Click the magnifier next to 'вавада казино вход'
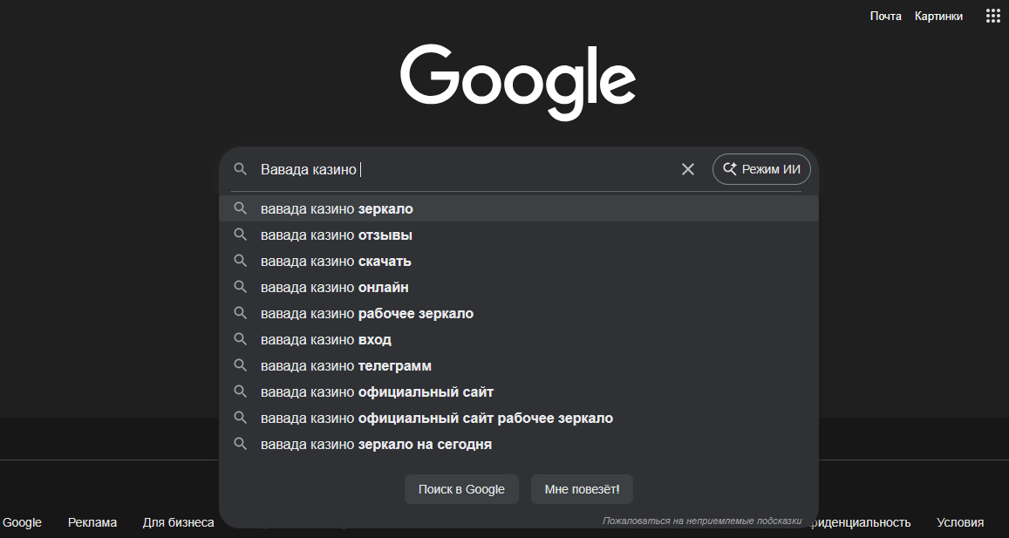Viewport: 1009px width, 538px height. [241, 339]
